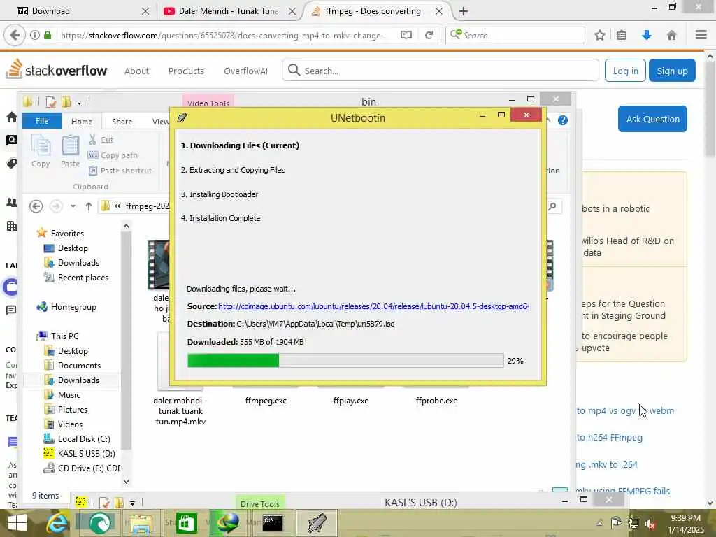Image resolution: width=716 pixels, height=537 pixels.
Task: Bookmark this page with the star icon
Action: point(600,35)
